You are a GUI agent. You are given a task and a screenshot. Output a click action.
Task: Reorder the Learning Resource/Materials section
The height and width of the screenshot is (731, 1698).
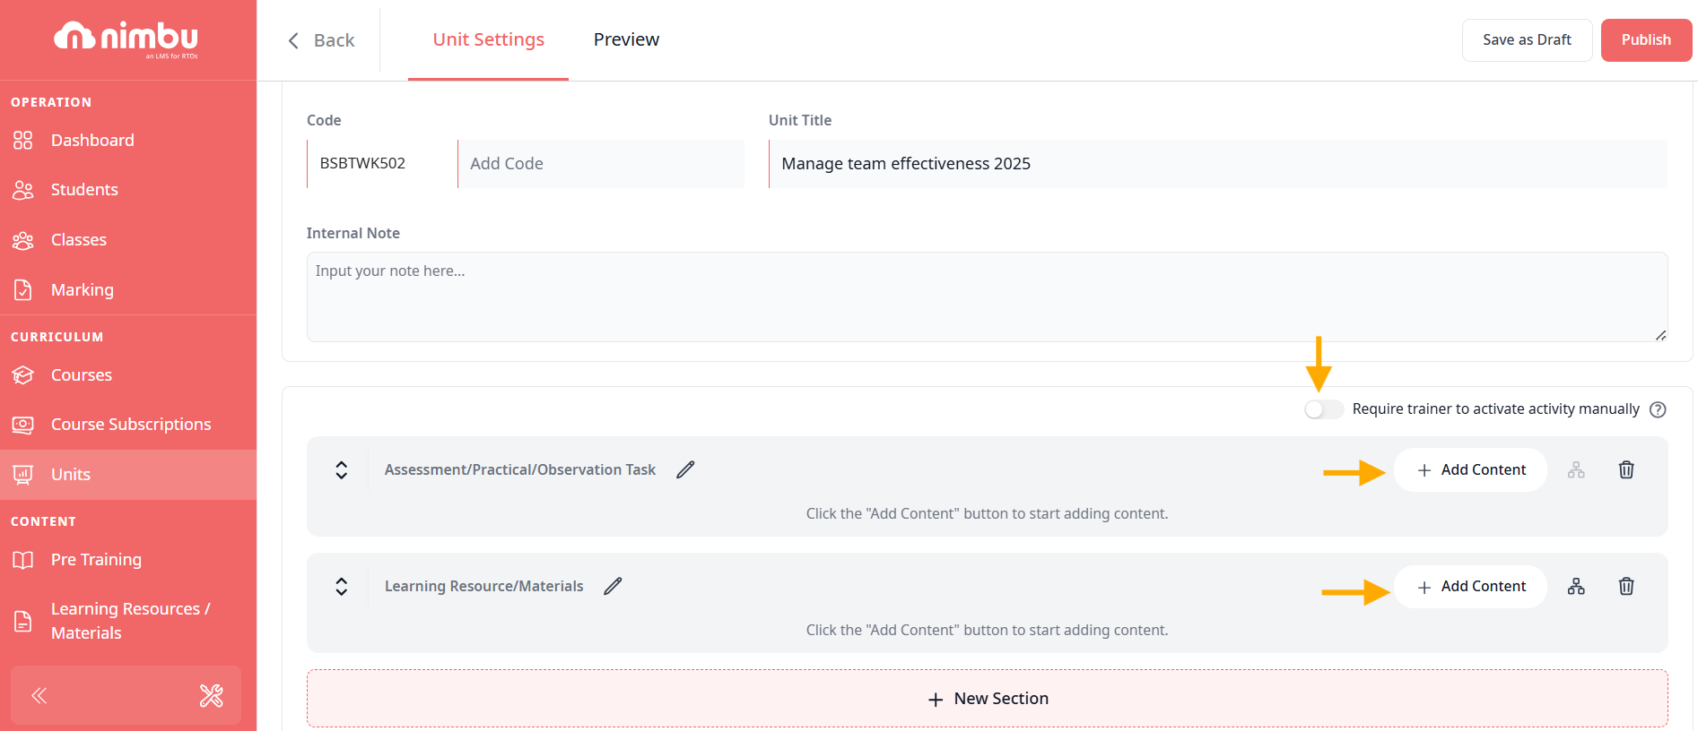342,587
